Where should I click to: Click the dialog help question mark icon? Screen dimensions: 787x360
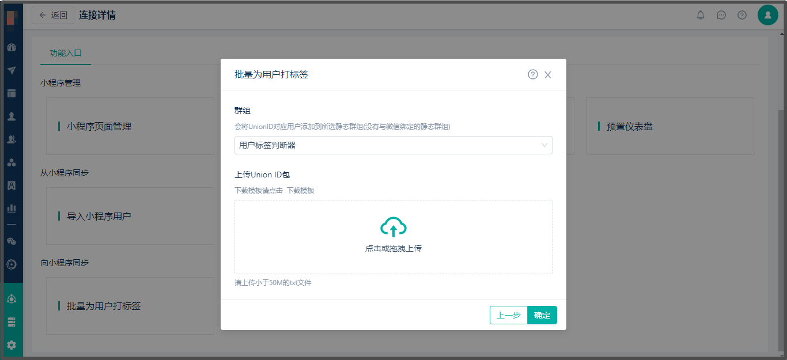[533, 74]
